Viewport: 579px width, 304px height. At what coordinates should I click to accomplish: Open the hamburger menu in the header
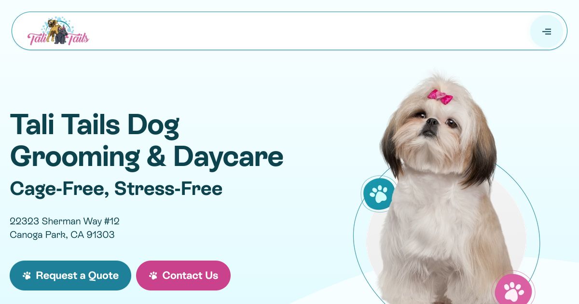(x=547, y=31)
